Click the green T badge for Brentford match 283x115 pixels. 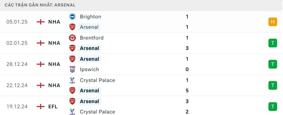click(x=272, y=43)
